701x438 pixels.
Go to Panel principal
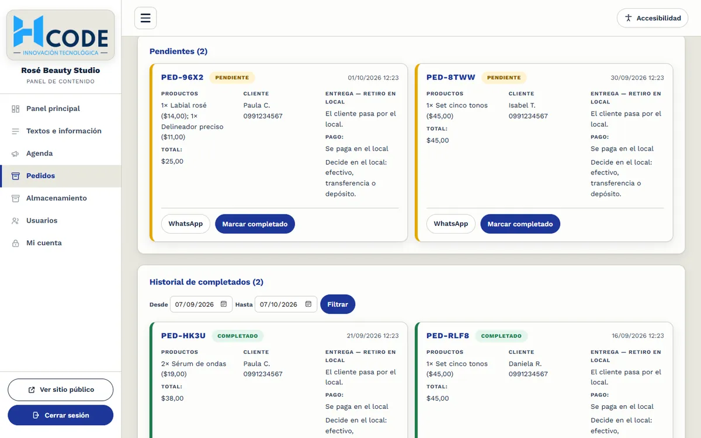click(61, 109)
